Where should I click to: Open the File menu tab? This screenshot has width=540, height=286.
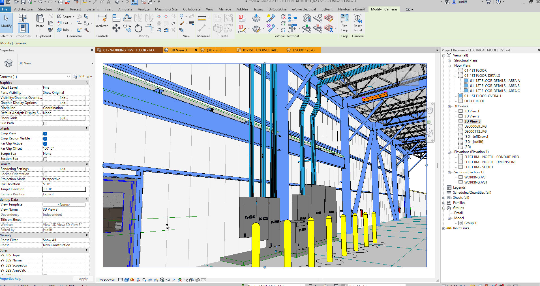pos(5,9)
